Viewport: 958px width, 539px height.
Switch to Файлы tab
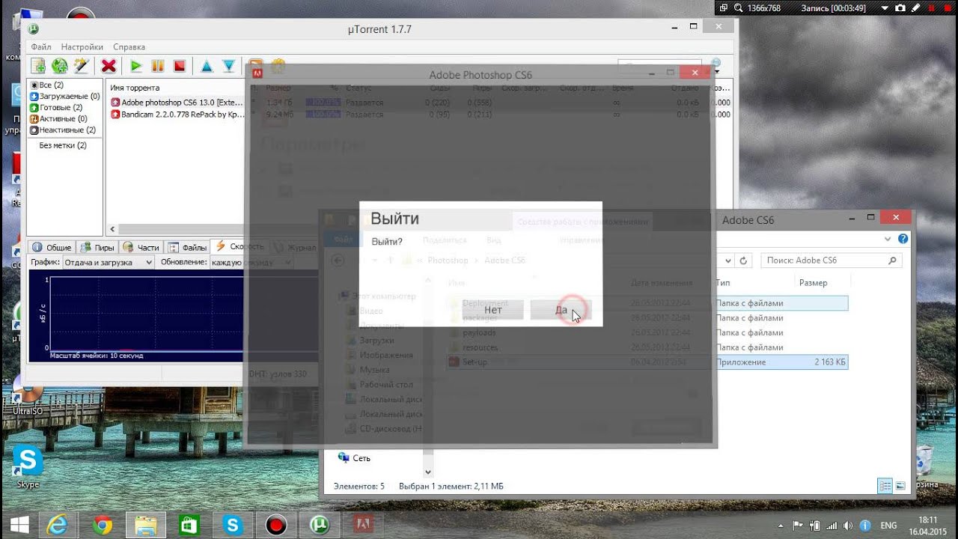pos(188,247)
